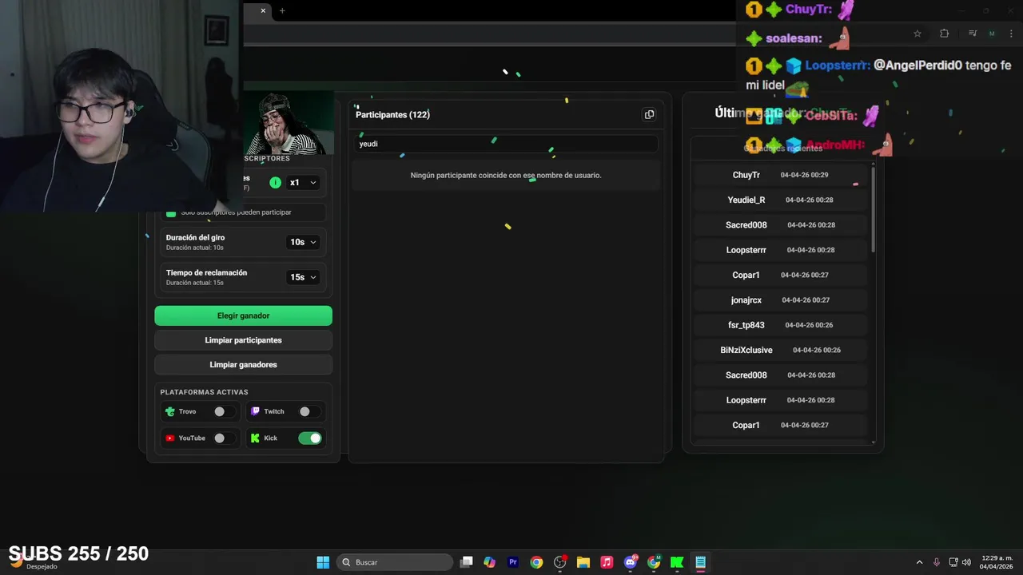1023x575 pixels.
Task: Open the clock and date in taskbar
Action: click(x=997, y=562)
